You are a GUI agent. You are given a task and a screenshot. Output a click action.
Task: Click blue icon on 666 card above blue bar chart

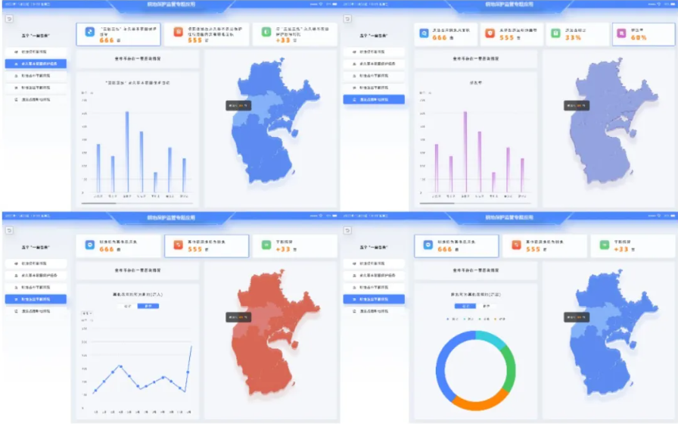point(90,33)
